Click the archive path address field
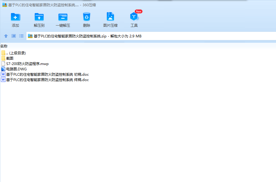 coord(151,36)
